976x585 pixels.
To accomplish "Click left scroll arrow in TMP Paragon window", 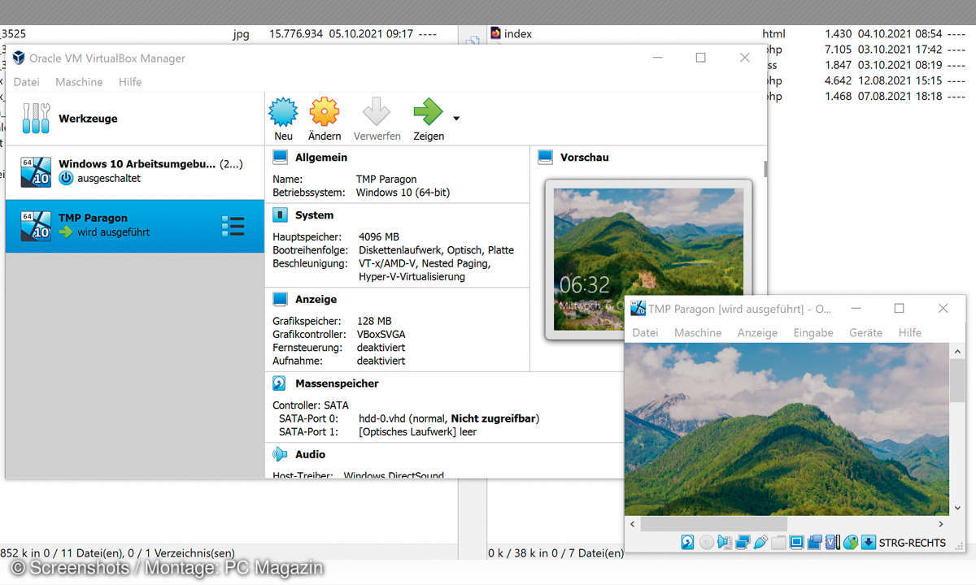I will (x=632, y=524).
